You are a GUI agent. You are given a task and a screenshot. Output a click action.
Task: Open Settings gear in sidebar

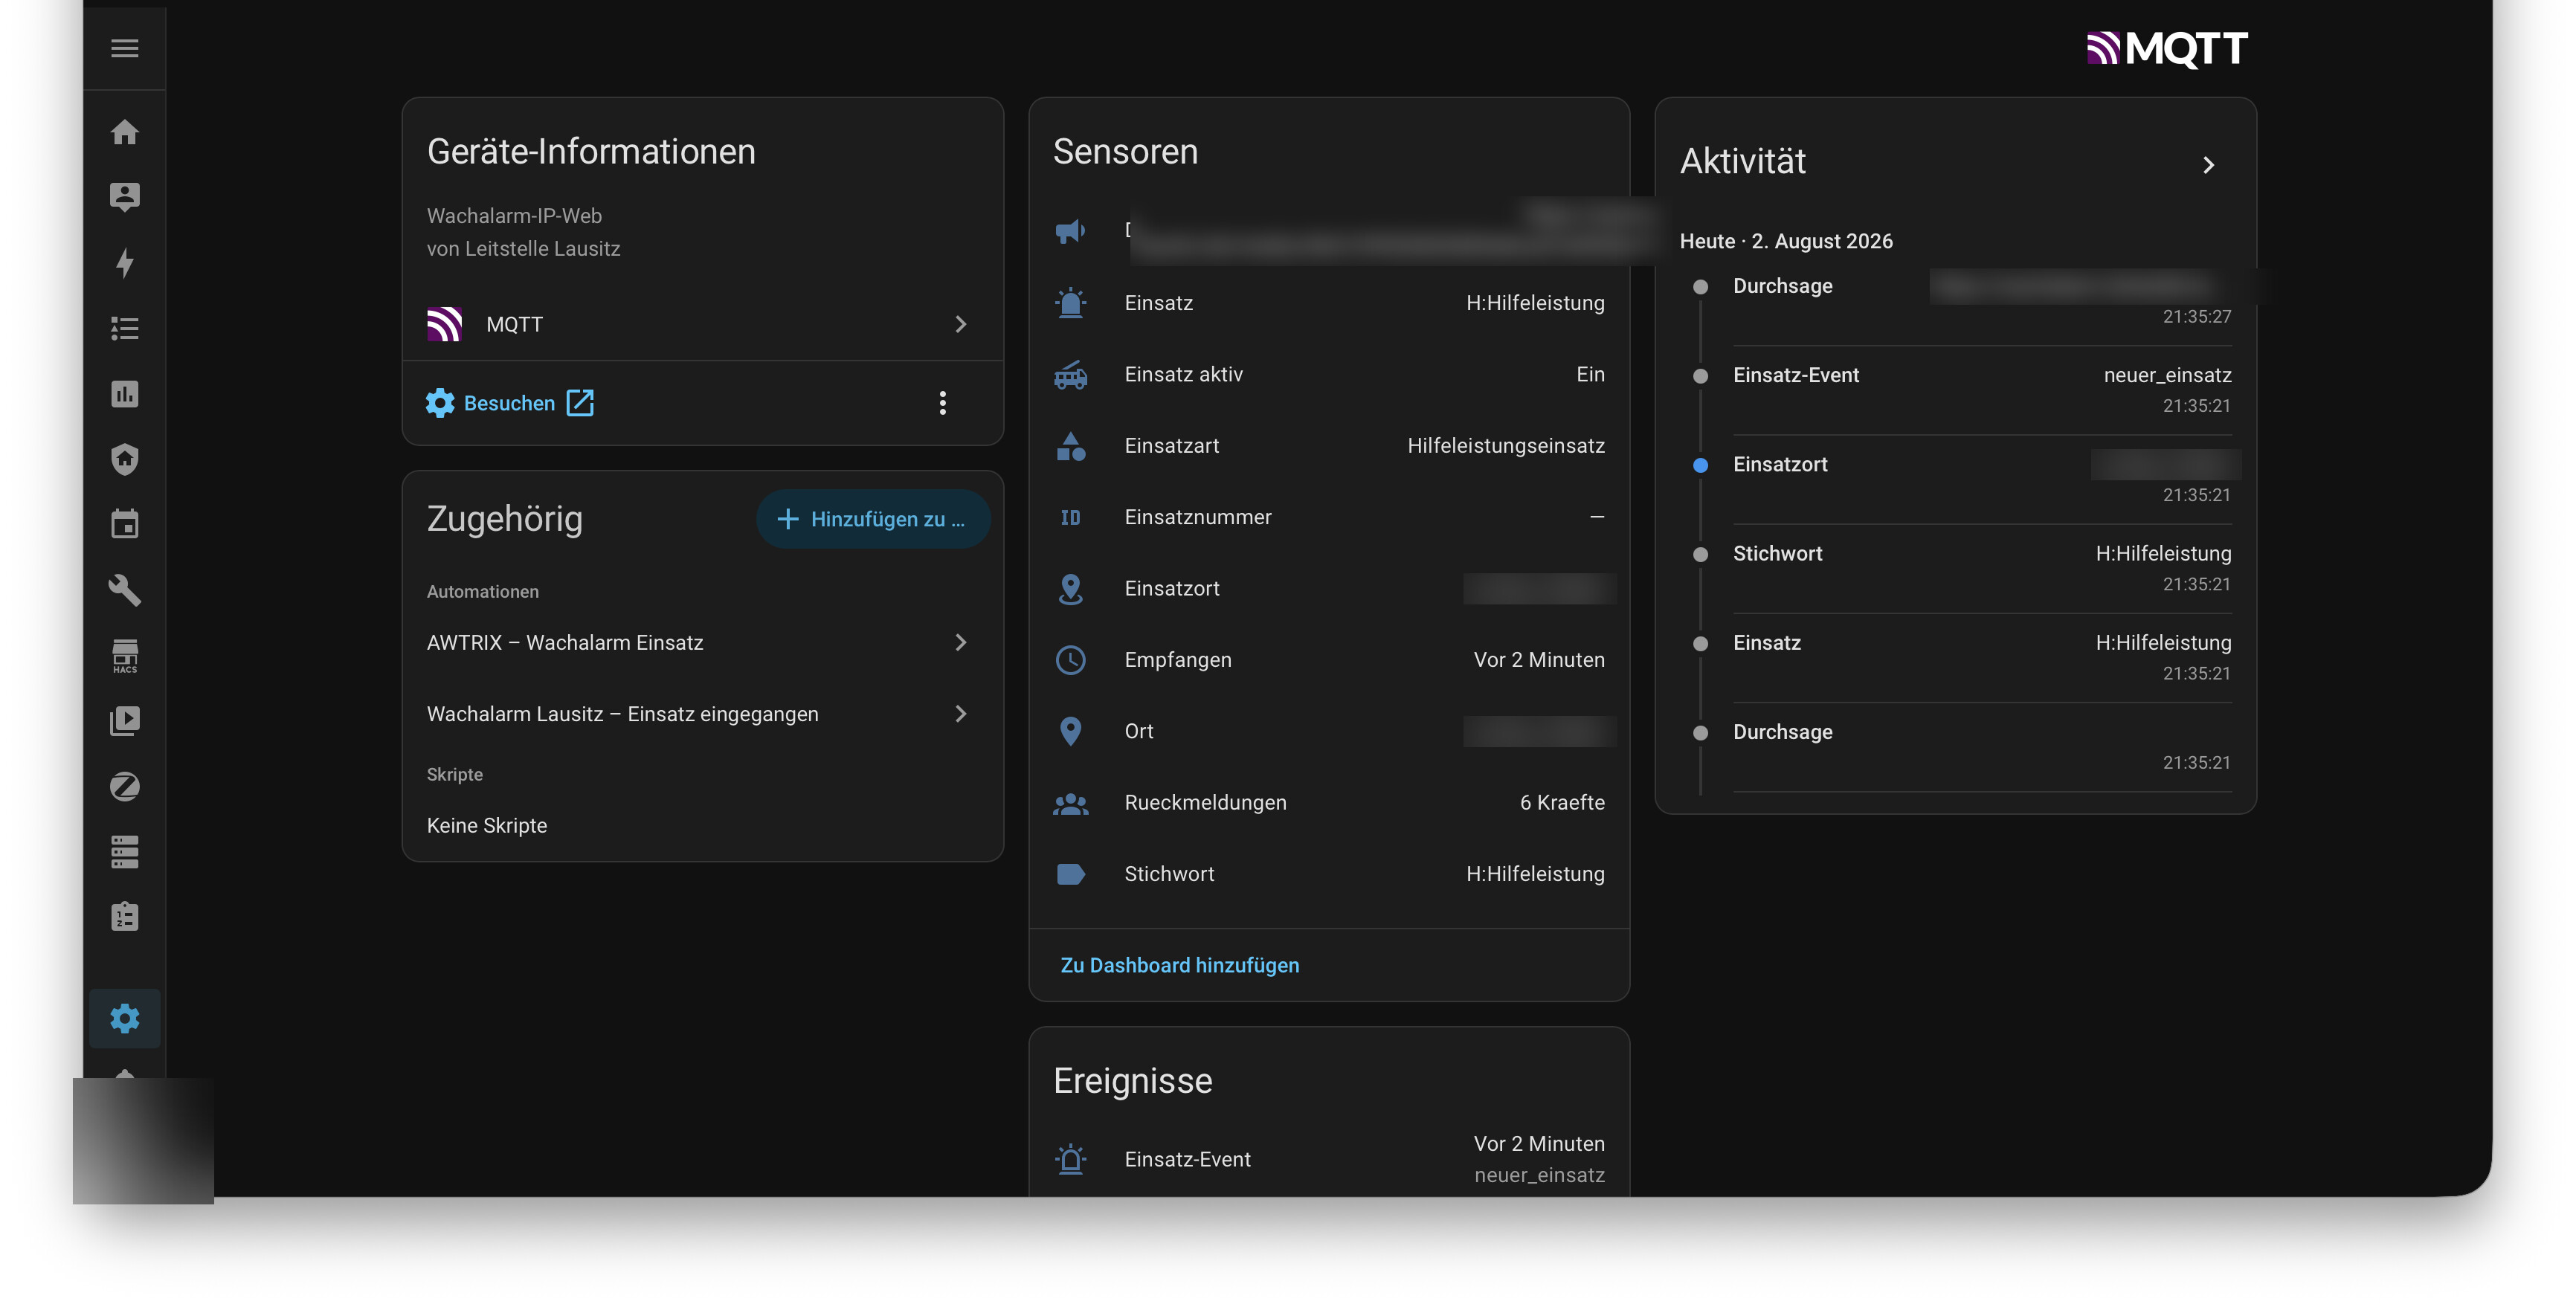(x=124, y=1018)
